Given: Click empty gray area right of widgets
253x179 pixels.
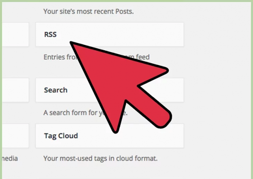Looking at the screenshot, I should [218, 89].
